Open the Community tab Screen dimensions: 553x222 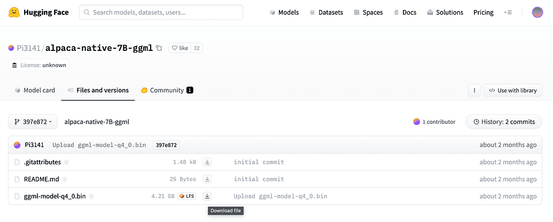167,90
